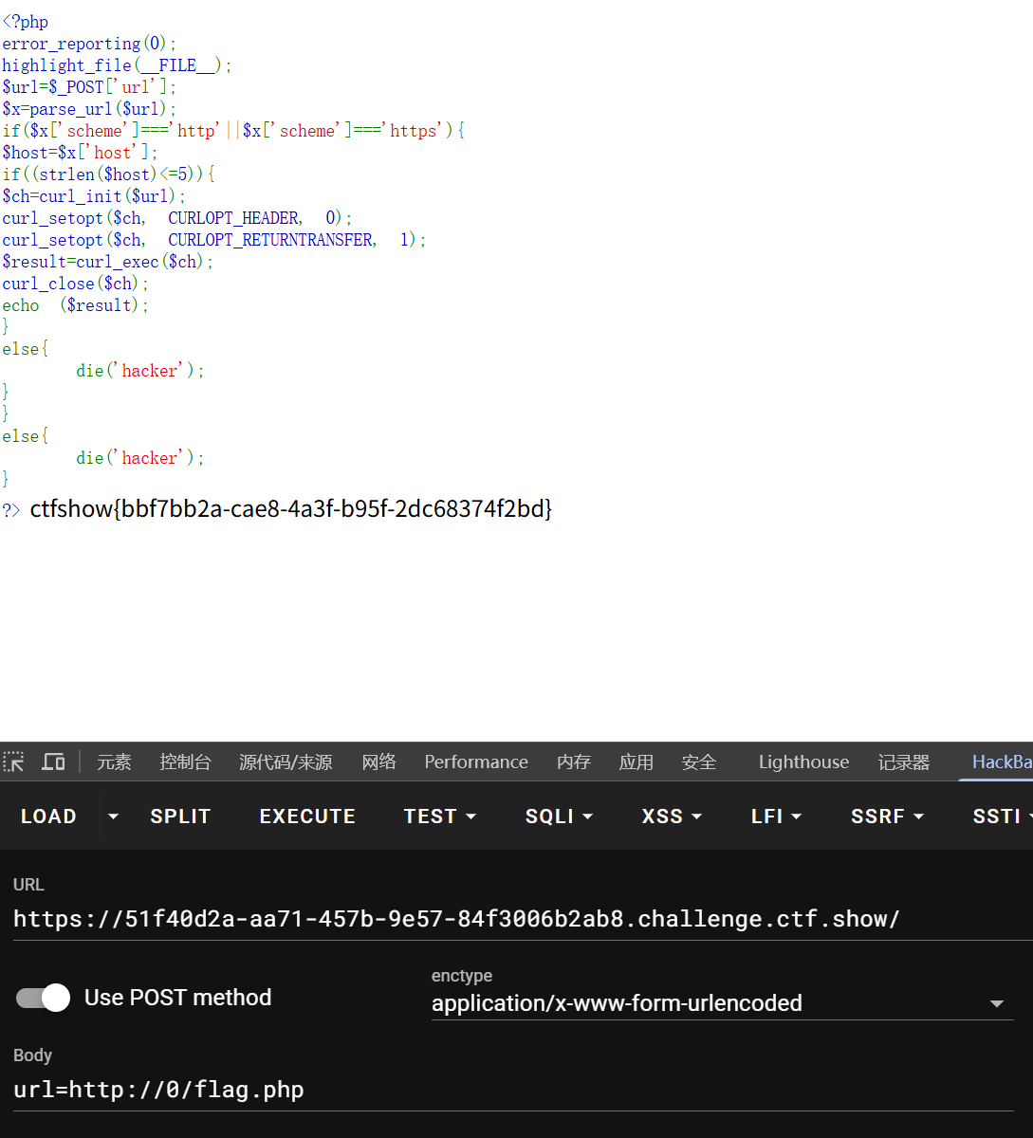Open the SQLI dropdown menu
The height and width of the screenshot is (1138, 1033).
(559, 817)
